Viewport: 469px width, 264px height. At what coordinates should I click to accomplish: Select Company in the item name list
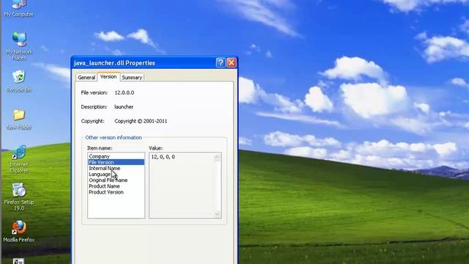pyautogui.click(x=116, y=156)
